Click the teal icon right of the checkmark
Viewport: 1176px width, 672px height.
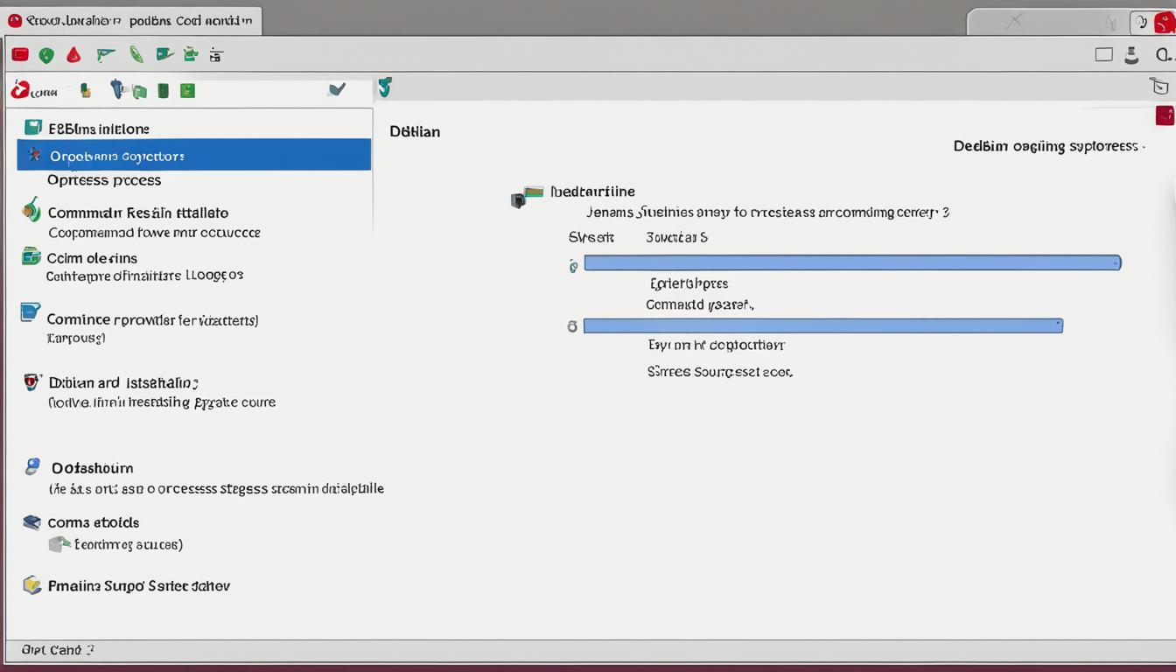click(384, 87)
